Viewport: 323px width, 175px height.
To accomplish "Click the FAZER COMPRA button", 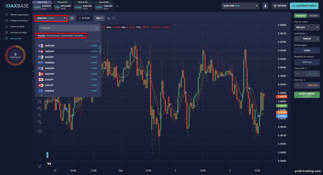I will pyautogui.click(x=307, y=95).
